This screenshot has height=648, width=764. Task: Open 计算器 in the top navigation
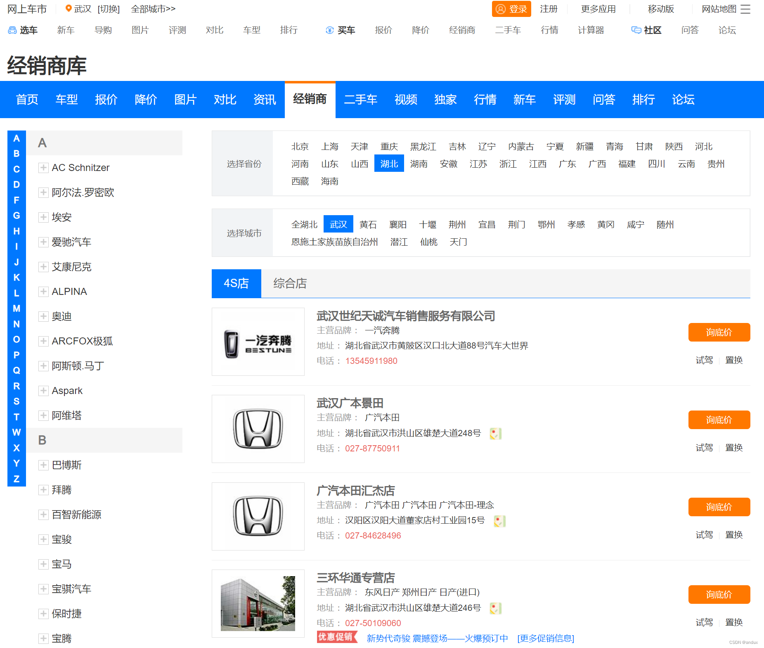click(591, 30)
